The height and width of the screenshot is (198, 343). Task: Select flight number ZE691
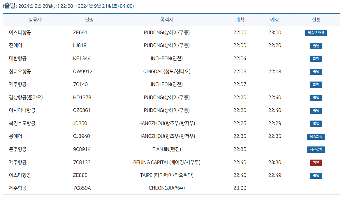(x=80, y=33)
